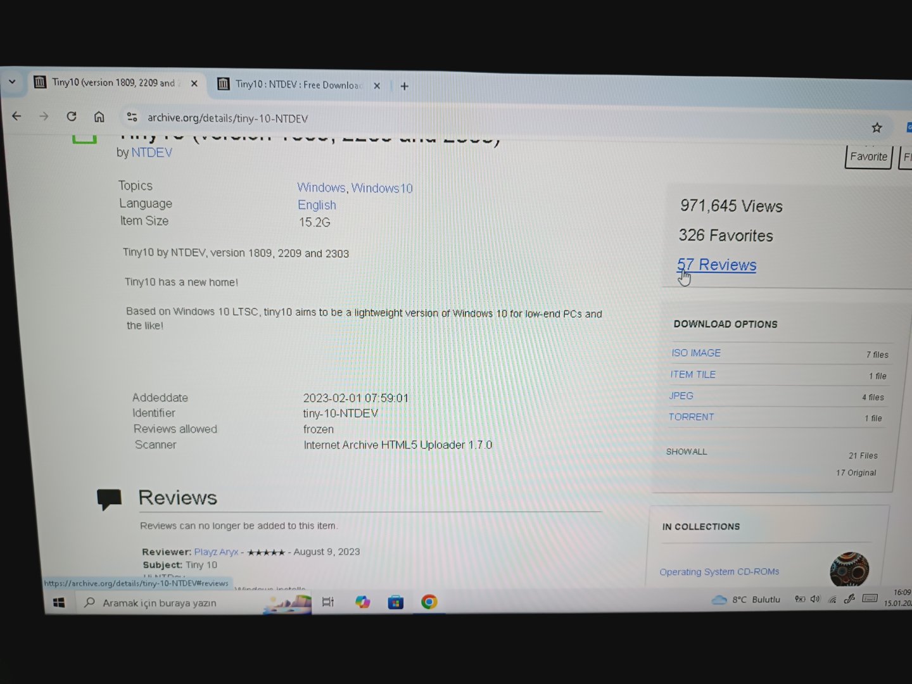The height and width of the screenshot is (684, 912).
Task: Launch Copilot from the taskbar
Action: pos(362,602)
